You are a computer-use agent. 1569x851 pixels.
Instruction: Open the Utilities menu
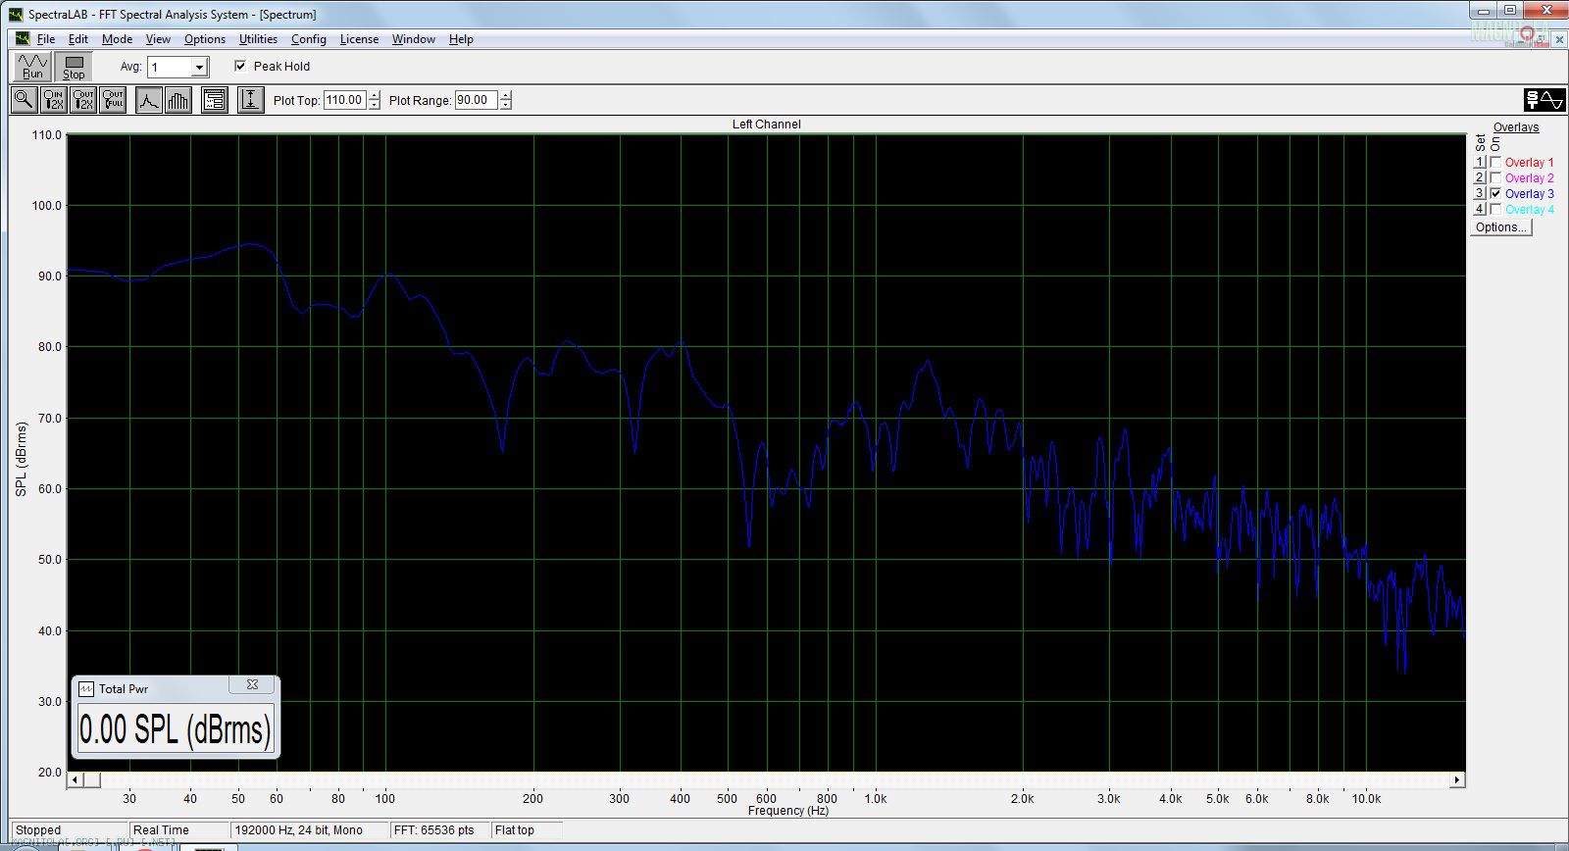click(x=258, y=39)
